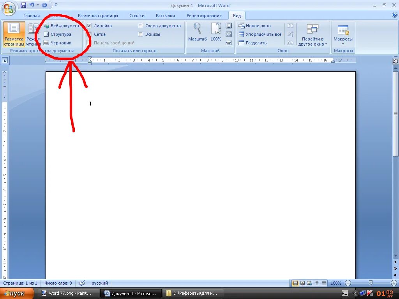Click the tab selector on ruler corner
399x299 pixels.
coord(5,60)
